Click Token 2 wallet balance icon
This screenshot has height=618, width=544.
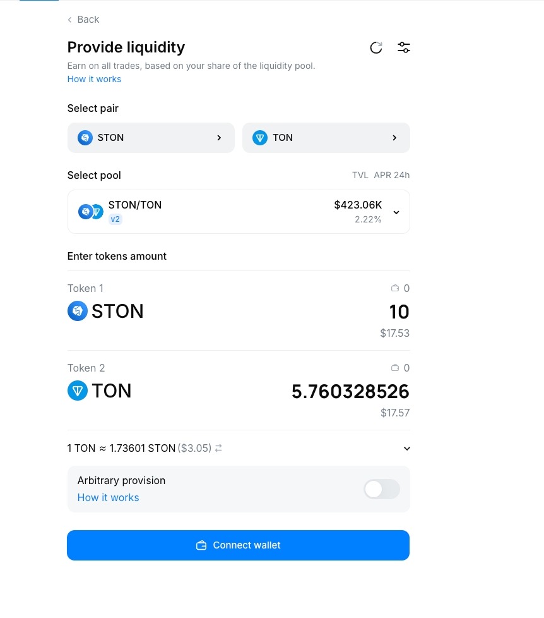[x=395, y=368]
